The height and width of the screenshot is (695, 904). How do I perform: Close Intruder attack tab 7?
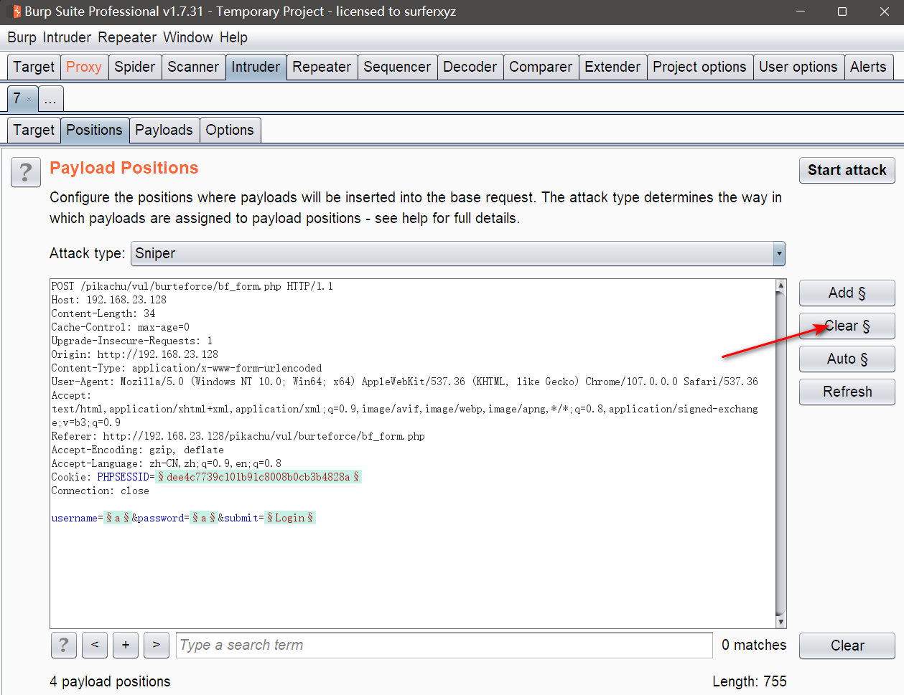[x=29, y=100]
